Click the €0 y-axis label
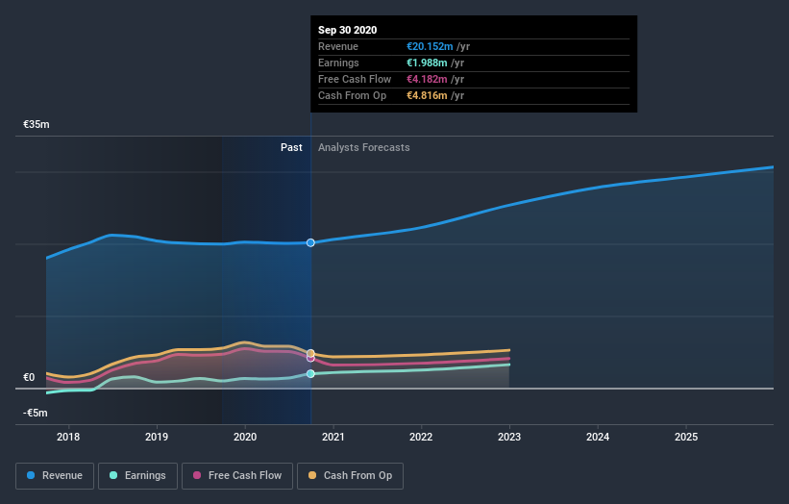The image size is (789, 504). coord(29,377)
